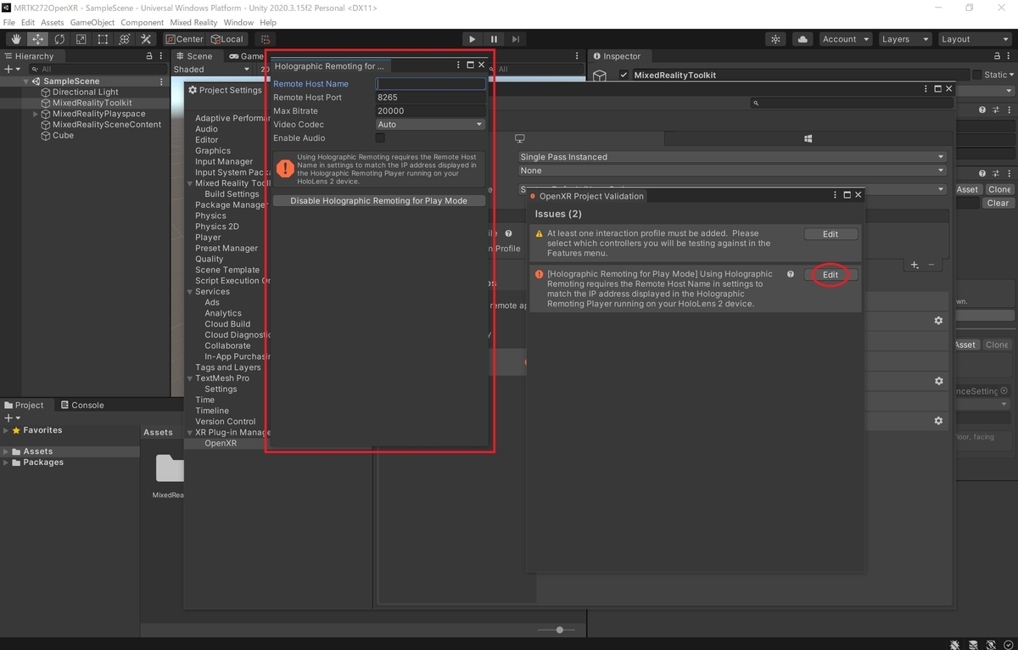Expand MixedRealityPlayspace object
The height and width of the screenshot is (650, 1018).
pyautogui.click(x=36, y=114)
